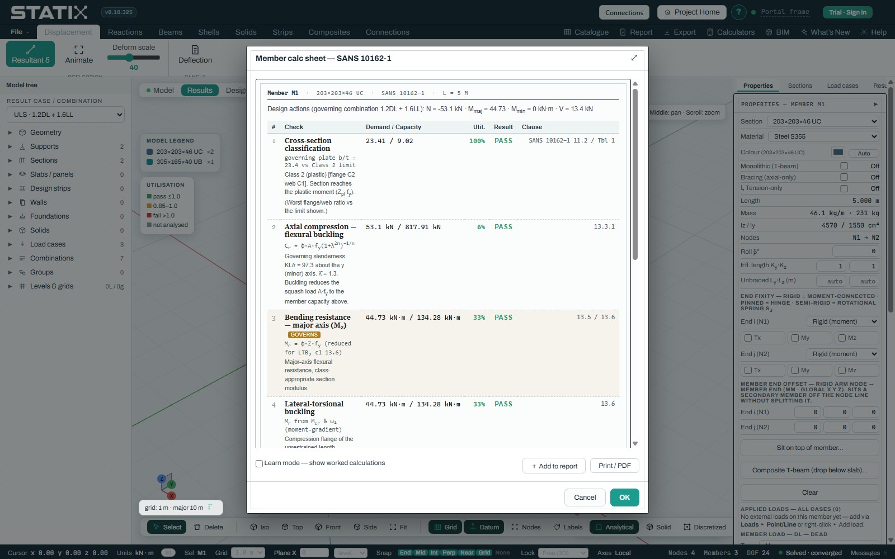Click the Print / PDF button
The image size is (895, 559).
[615, 466]
